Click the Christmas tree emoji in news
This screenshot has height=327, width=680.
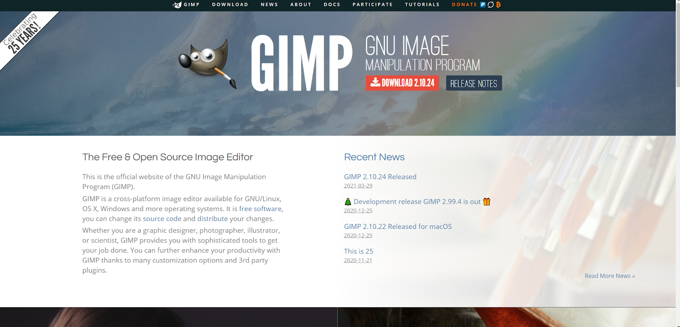348,202
